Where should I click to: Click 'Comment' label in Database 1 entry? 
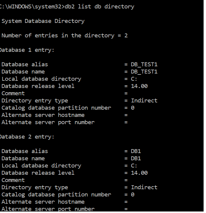click(x=13, y=93)
